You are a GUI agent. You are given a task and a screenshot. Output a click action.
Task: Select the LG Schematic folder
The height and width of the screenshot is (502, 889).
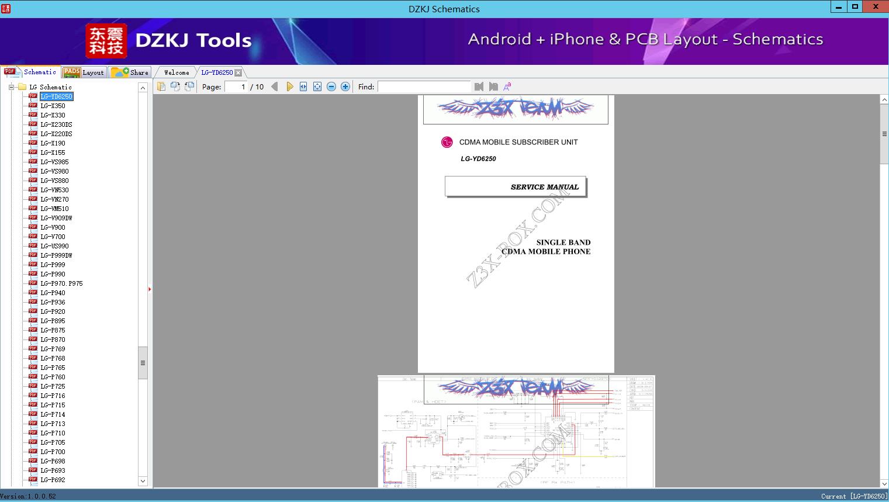point(50,87)
